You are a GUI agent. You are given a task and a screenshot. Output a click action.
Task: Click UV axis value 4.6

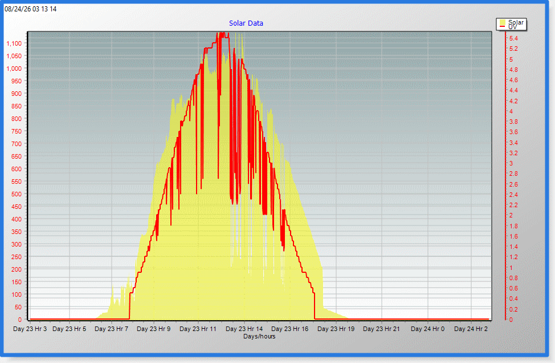513,80
